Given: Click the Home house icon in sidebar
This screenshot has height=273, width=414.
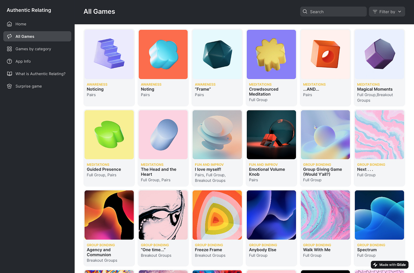Looking at the screenshot, I should point(9,24).
